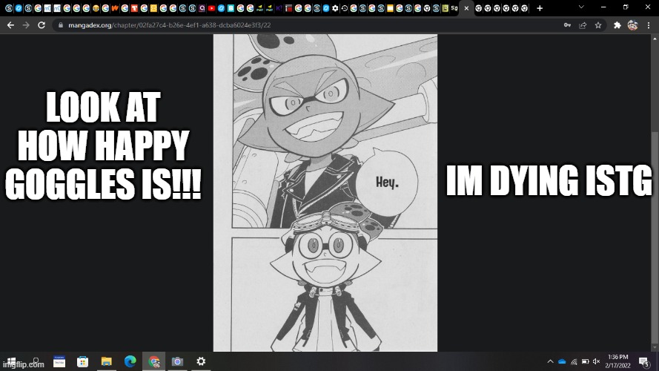Open File Explorer from the taskbar
The width and height of the screenshot is (659, 371).
[x=106, y=361]
